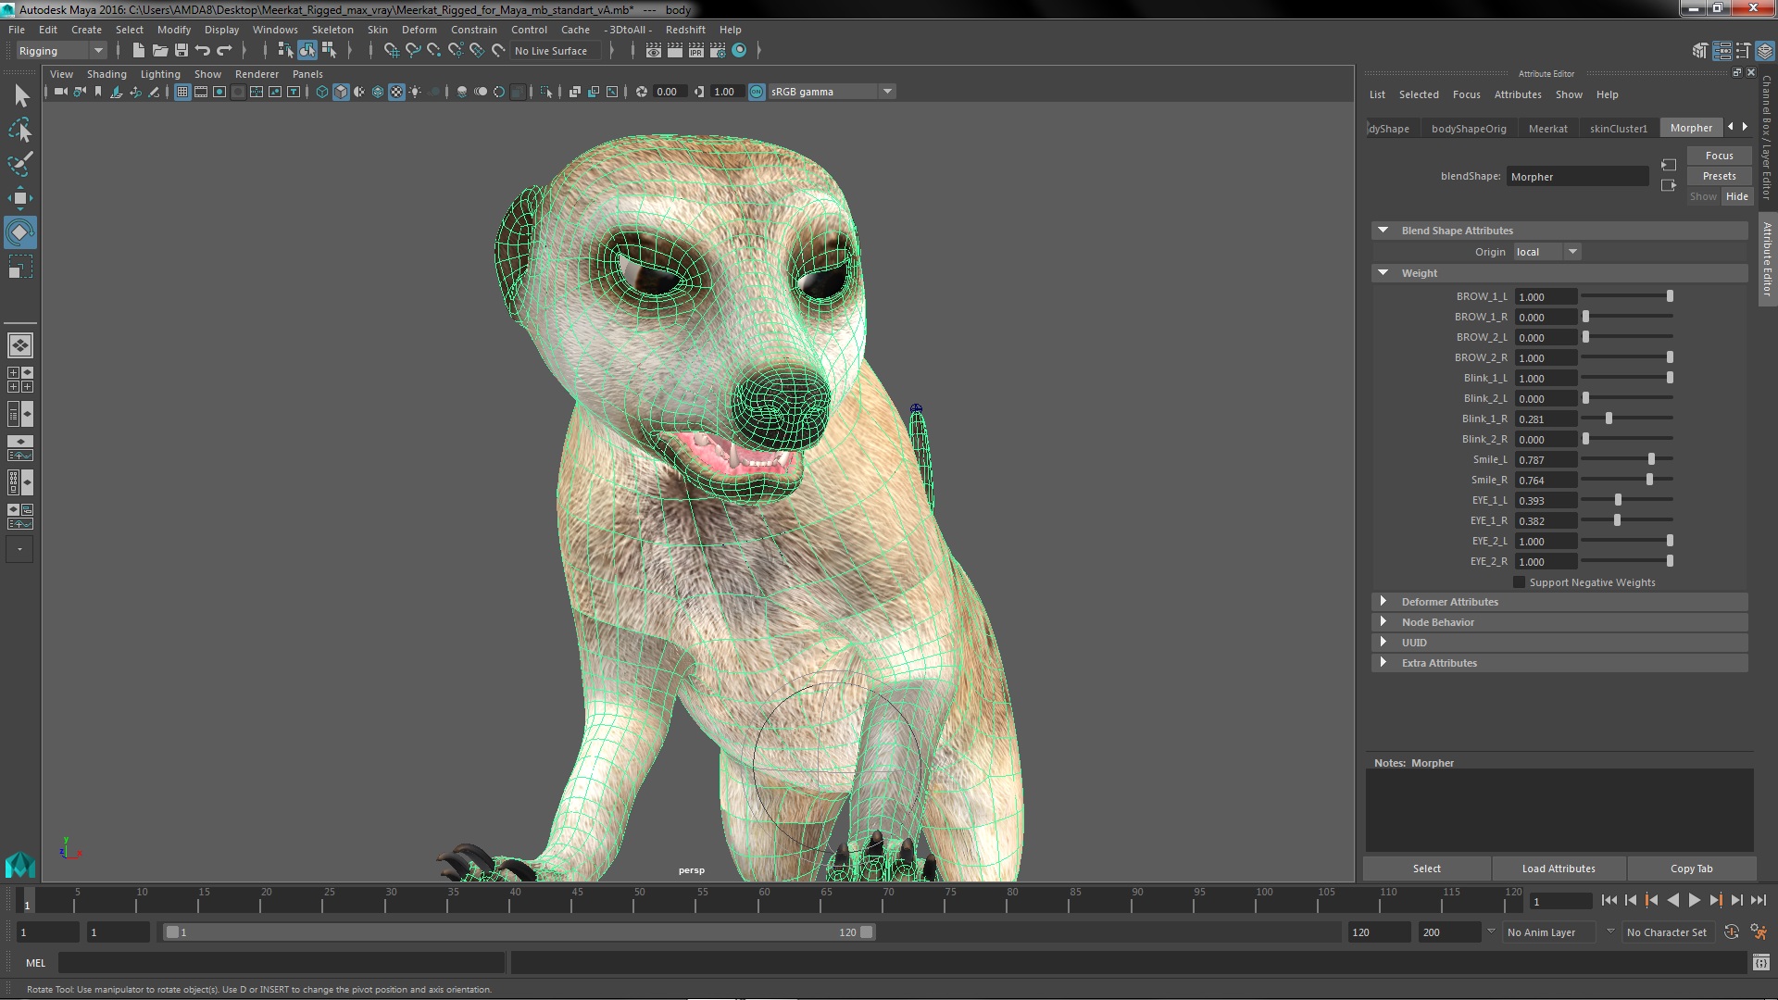Toggle the Attribute Editor sidebar icon
This screenshot has height=1000, width=1778.
pos(1722,51)
